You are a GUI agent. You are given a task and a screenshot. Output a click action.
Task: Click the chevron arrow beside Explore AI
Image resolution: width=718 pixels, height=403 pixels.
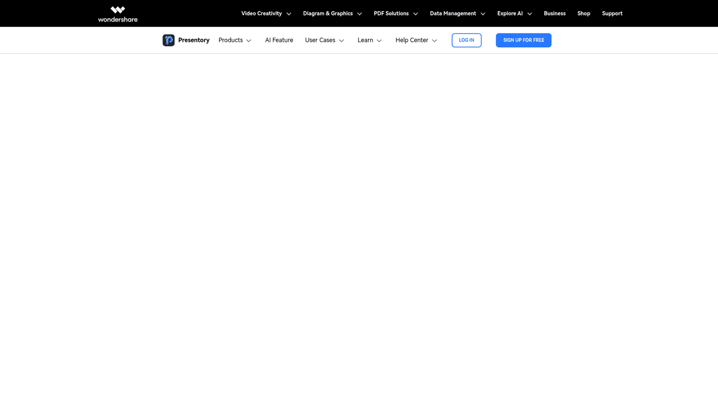pyautogui.click(x=529, y=14)
